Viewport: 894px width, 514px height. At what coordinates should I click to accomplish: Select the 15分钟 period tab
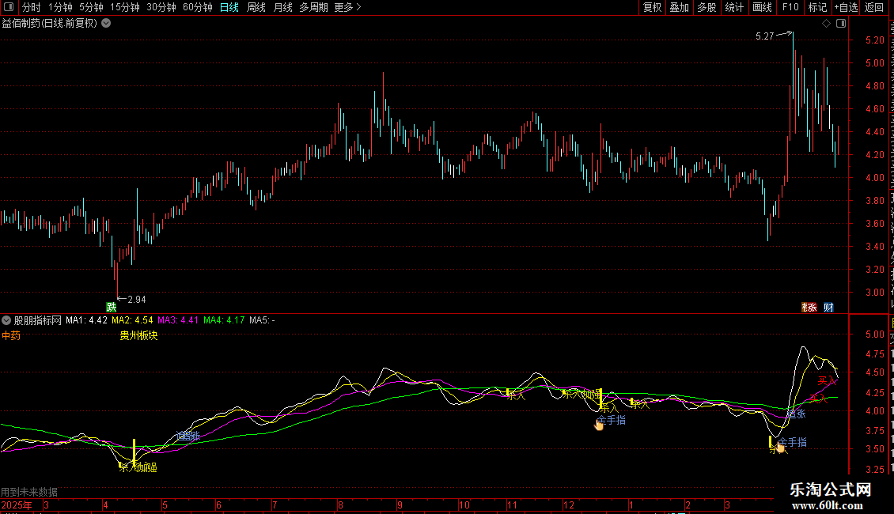pyautogui.click(x=125, y=7)
